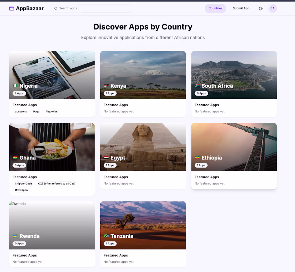The height and width of the screenshot is (272, 295).
Task: Click the 3 Apps badge on Ghana
Action: click(x=19, y=165)
